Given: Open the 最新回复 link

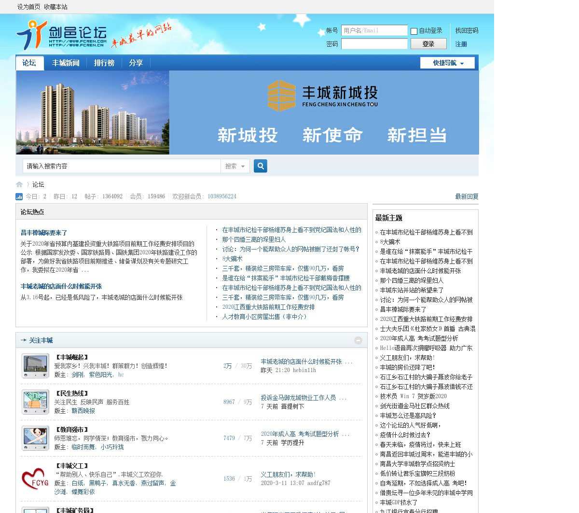Looking at the screenshot, I should [467, 196].
